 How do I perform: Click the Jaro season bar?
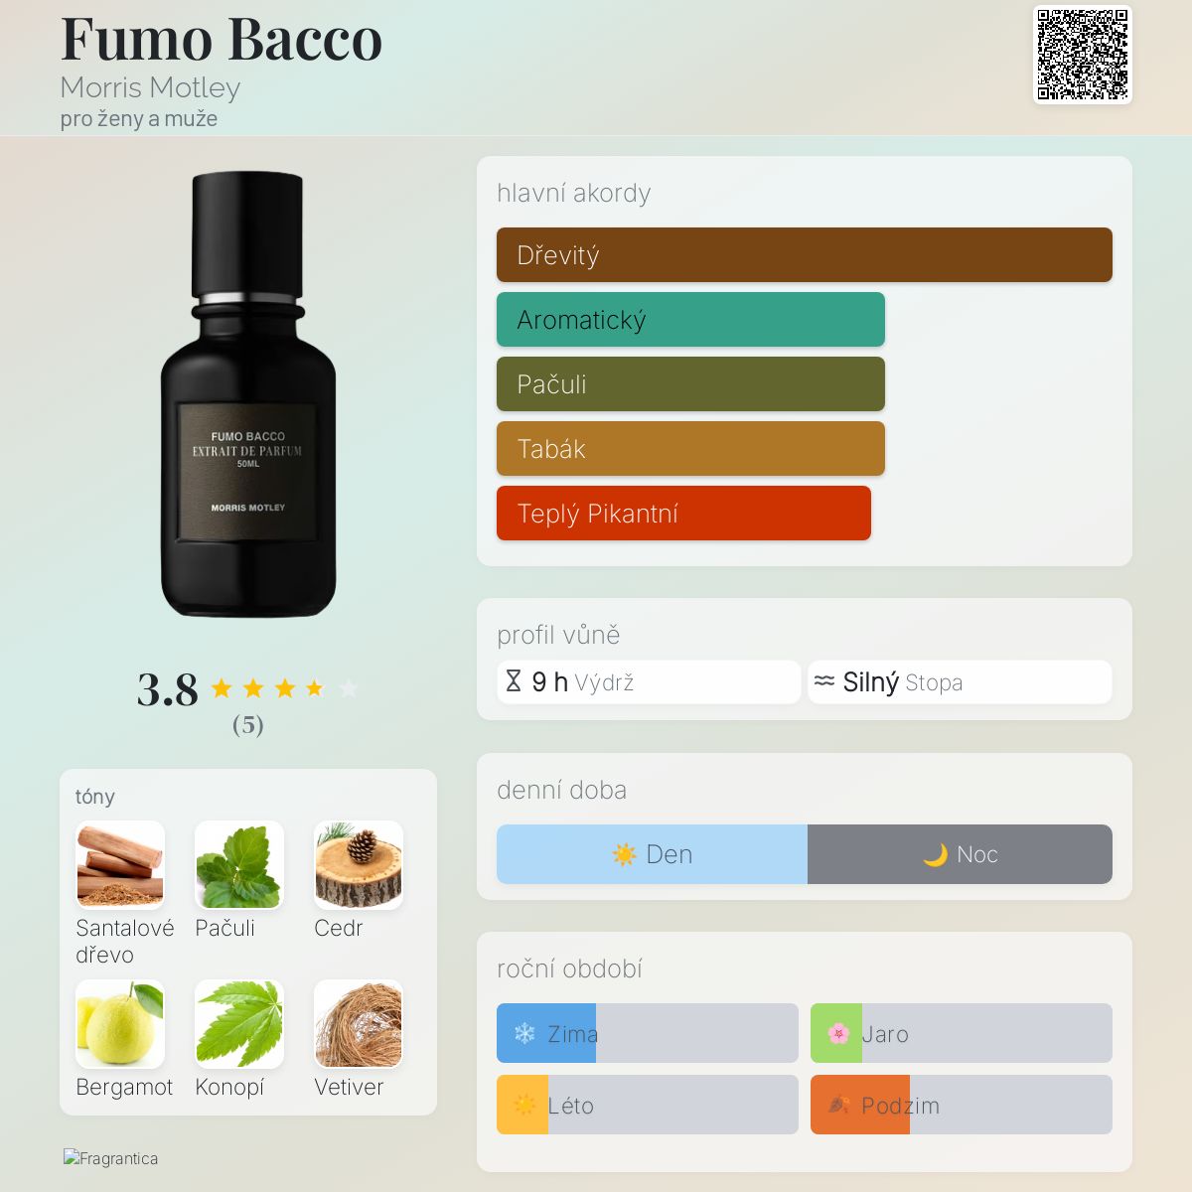point(962,1033)
